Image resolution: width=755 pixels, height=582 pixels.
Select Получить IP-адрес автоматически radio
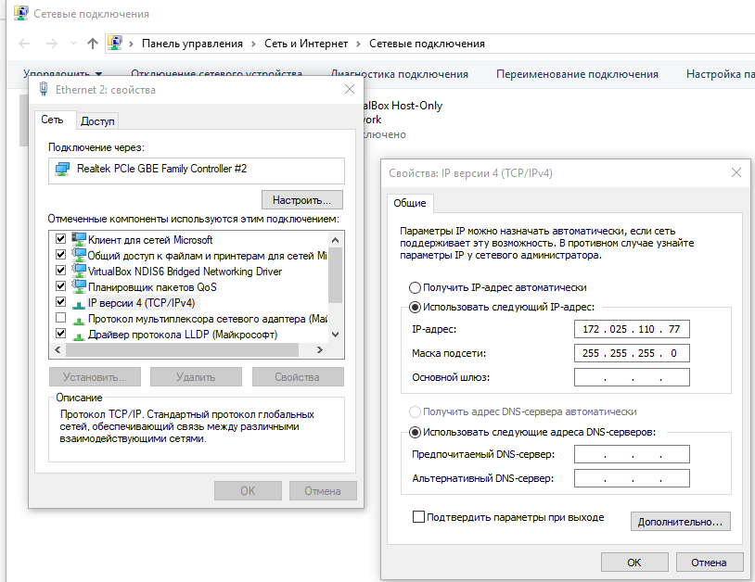click(x=415, y=287)
